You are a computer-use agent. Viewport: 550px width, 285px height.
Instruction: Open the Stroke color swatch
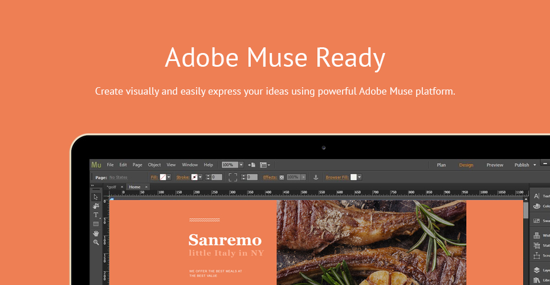pos(194,177)
